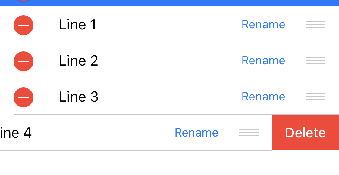Viewport: 339px width, 175px height.
Task: Grab the reorder handle on Line 1 row
Action: [x=315, y=24]
